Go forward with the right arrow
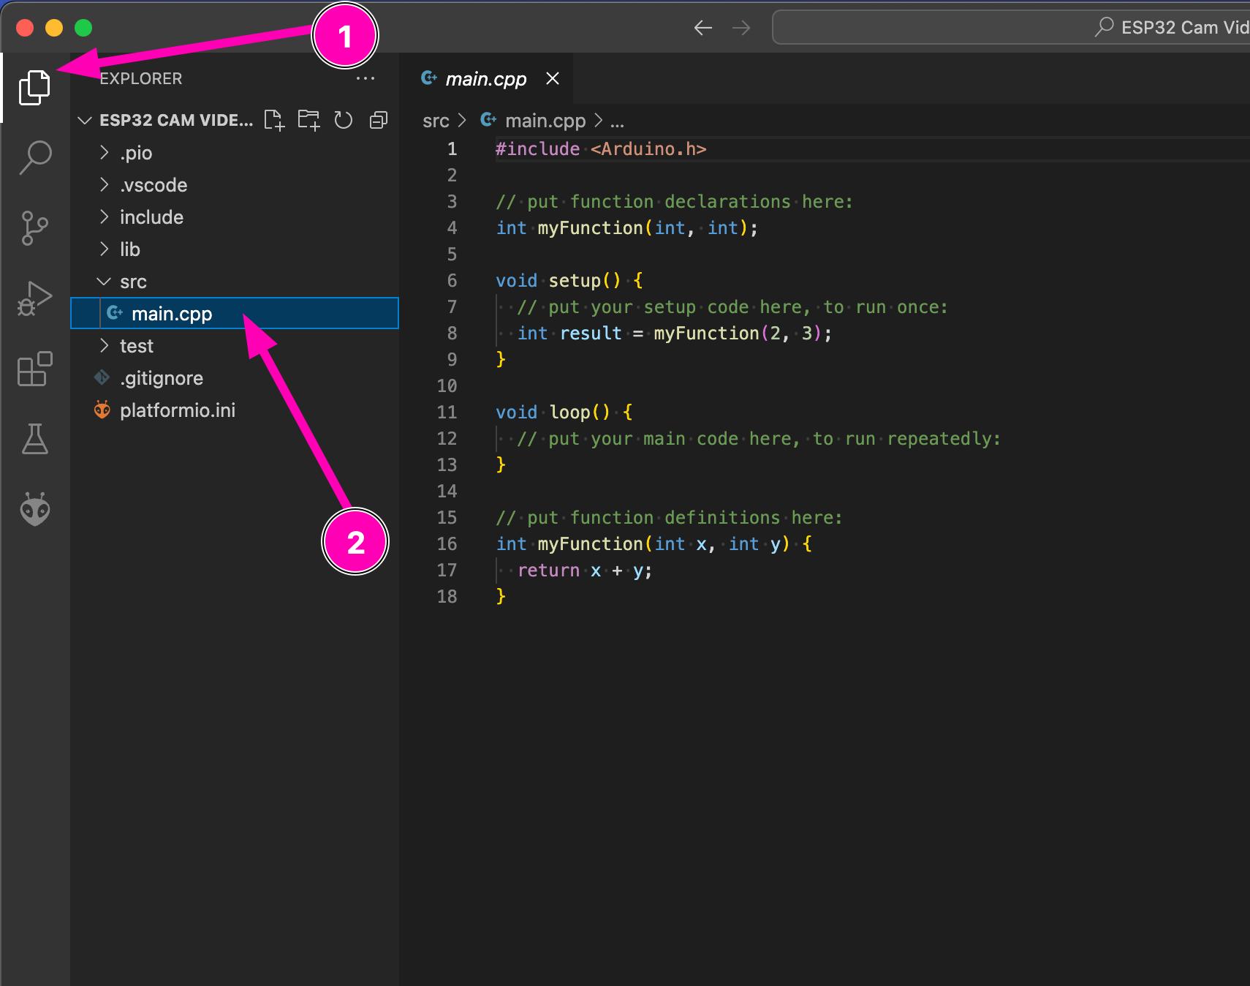This screenshot has height=986, width=1250. pos(741,28)
